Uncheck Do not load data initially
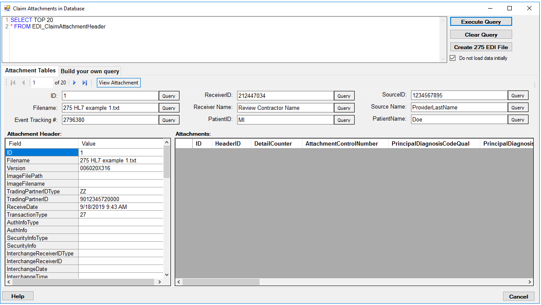541x305 pixels. coord(452,58)
